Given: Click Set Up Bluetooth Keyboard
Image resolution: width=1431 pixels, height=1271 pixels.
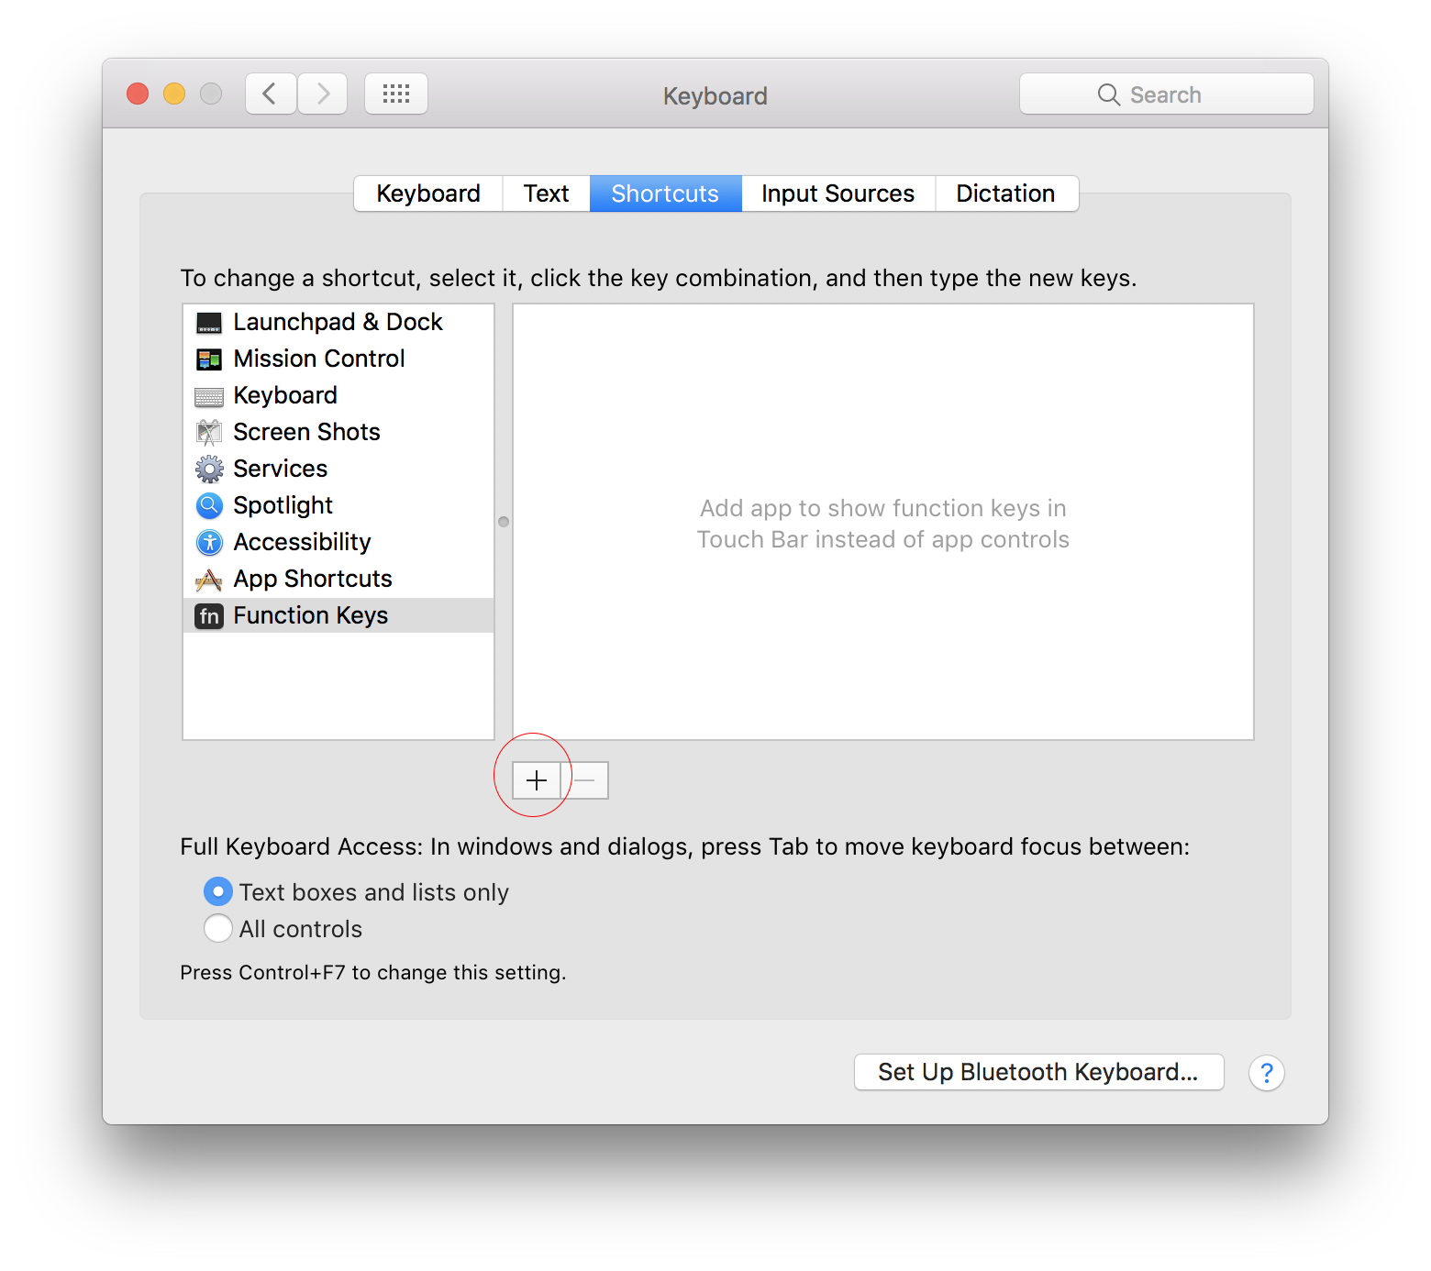Looking at the screenshot, I should point(1038,1072).
